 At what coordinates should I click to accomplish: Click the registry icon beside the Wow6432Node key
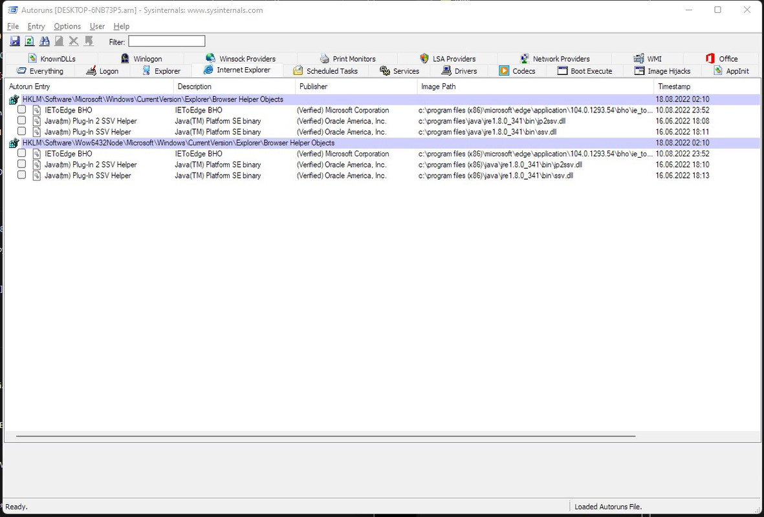pyautogui.click(x=14, y=143)
